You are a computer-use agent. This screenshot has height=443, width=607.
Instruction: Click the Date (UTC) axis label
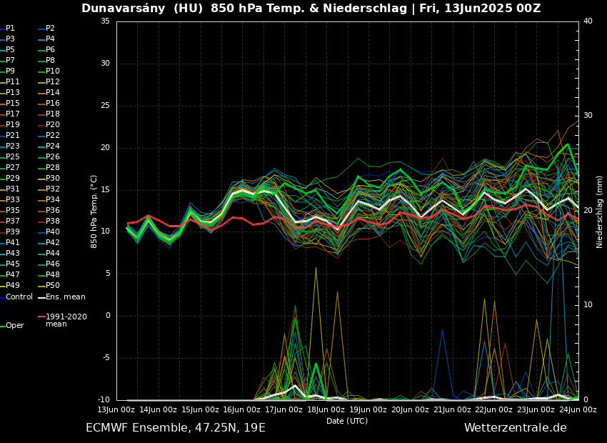click(x=347, y=422)
